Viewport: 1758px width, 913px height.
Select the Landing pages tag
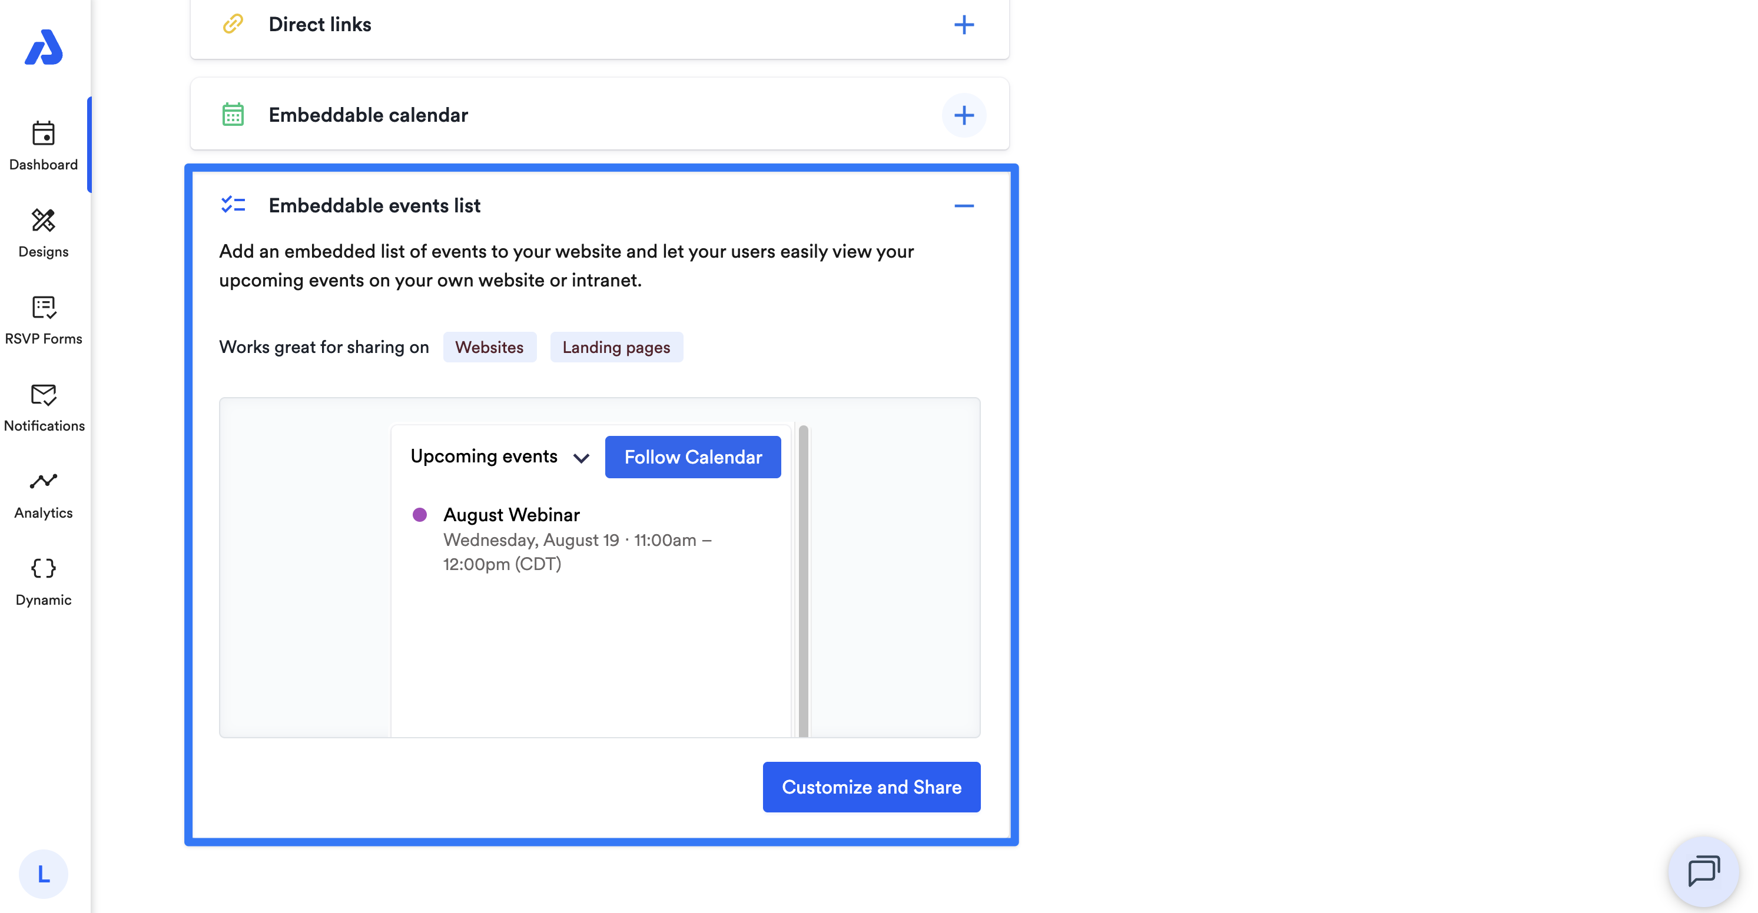616,347
